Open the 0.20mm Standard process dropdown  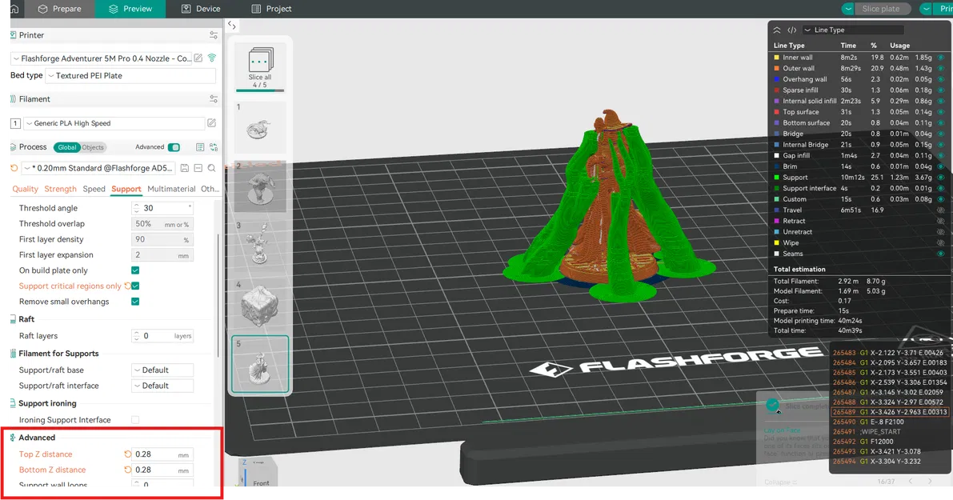pyautogui.click(x=99, y=168)
